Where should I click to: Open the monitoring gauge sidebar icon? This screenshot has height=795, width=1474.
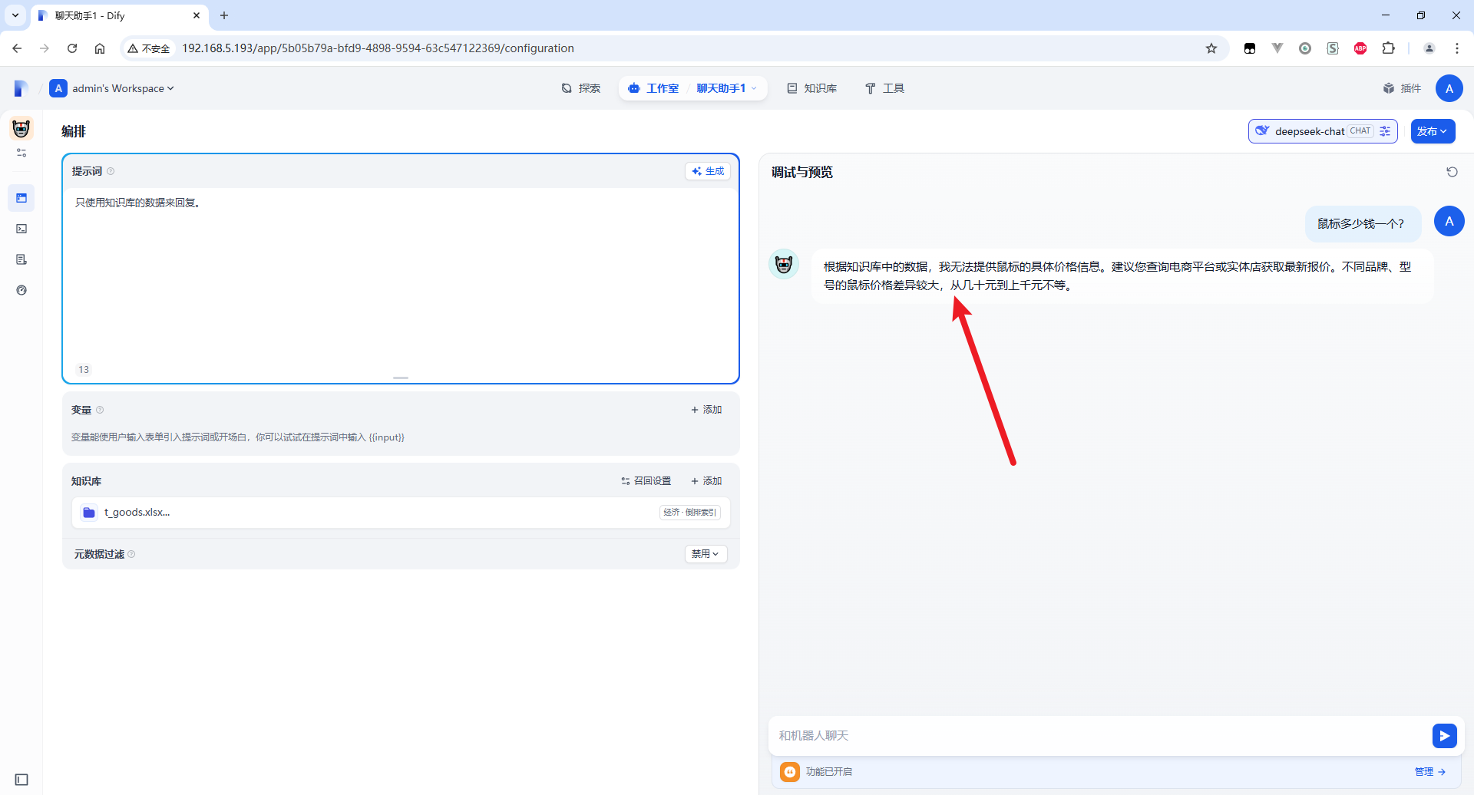21,290
